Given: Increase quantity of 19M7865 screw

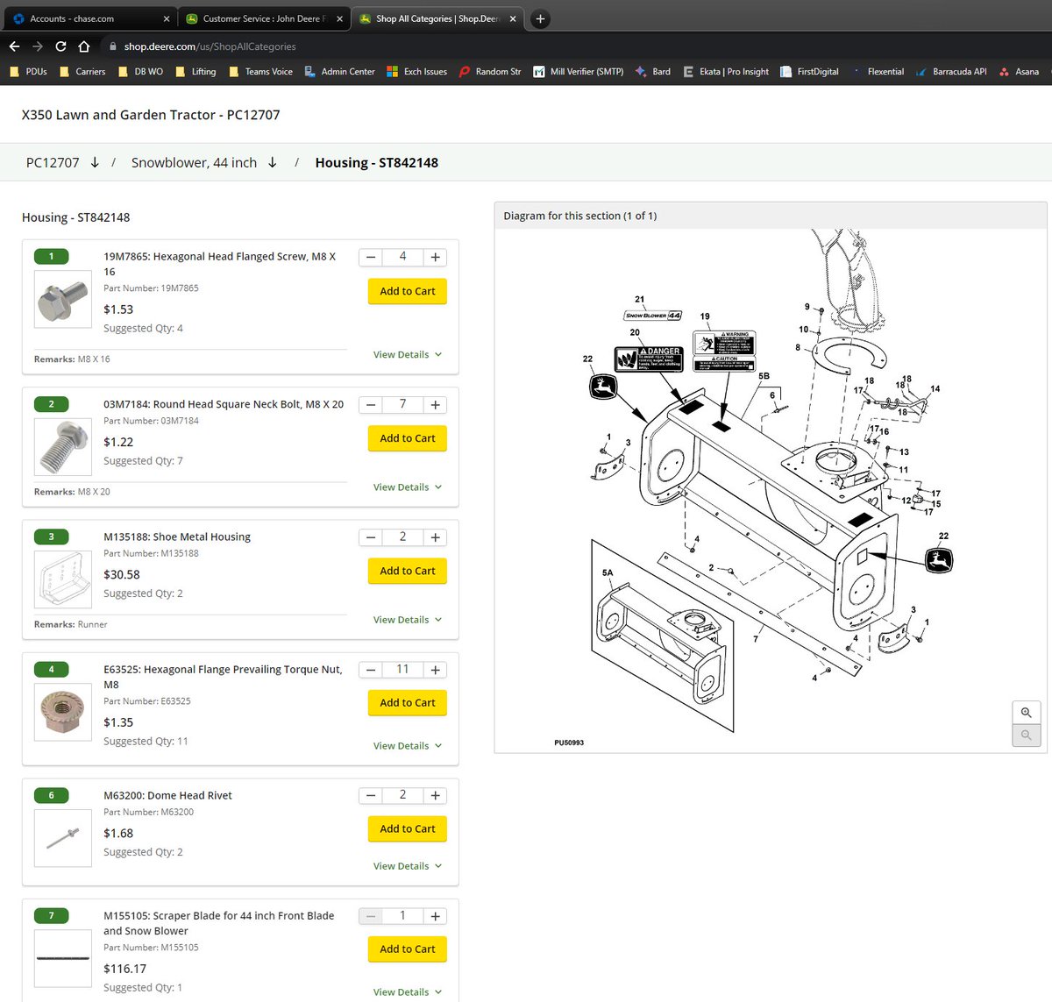Looking at the screenshot, I should [x=435, y=257].
